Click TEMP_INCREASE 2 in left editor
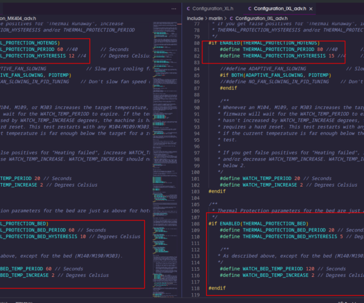The width and height of the screenshot is (364, 303). pos(21,185)
